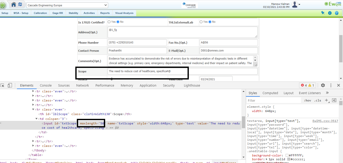The image size is (343, 163).
Task: Activate the DevTools inspect element picker
Action: click(3, 86)
